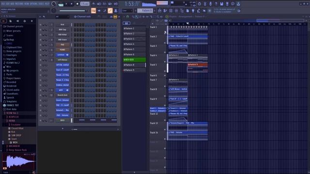The image size is (310, 174).
Task: Open the TOOLS menu
Action: coord(41,4)
